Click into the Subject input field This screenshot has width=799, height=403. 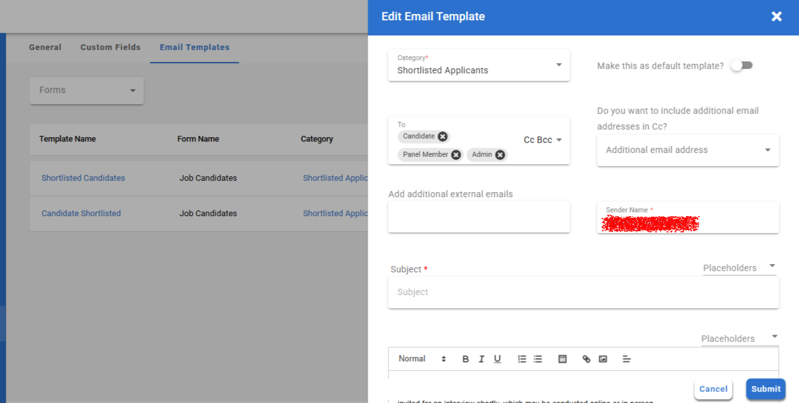[583, 292]
